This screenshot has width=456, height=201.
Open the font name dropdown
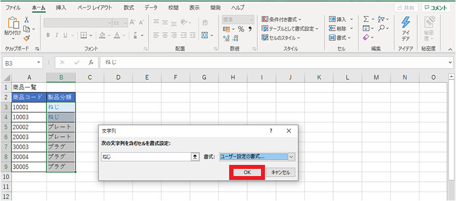(x=109, y=23)
